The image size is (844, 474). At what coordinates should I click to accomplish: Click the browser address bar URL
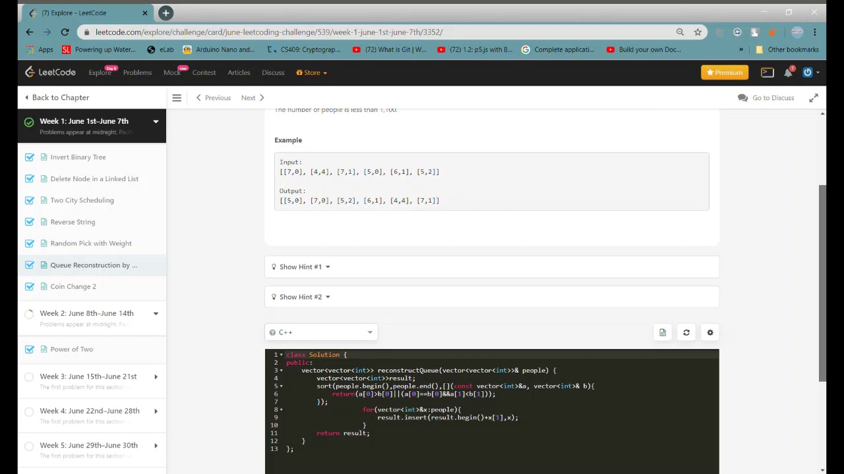pos(269,32)
